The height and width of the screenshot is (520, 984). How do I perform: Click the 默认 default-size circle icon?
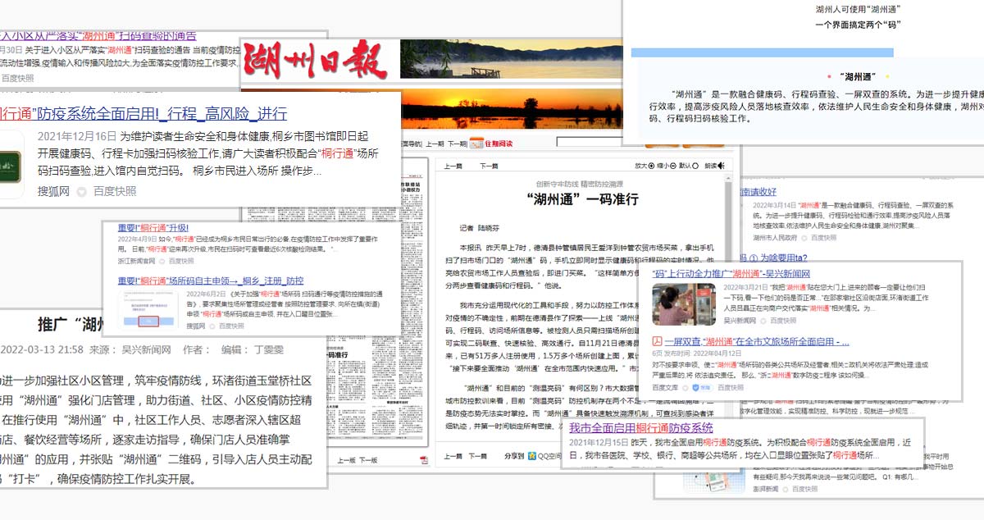695,166
